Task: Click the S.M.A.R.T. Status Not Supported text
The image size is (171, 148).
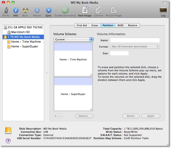Action: coord(133,135)
